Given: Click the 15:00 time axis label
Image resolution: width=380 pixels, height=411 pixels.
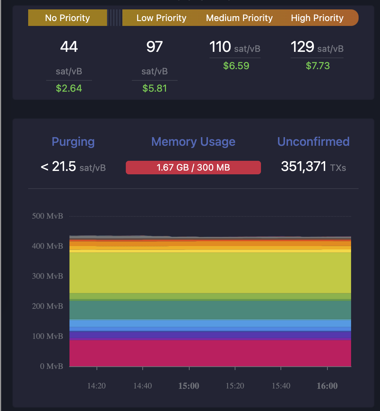Looking at the screenshot, I should 189,386.
